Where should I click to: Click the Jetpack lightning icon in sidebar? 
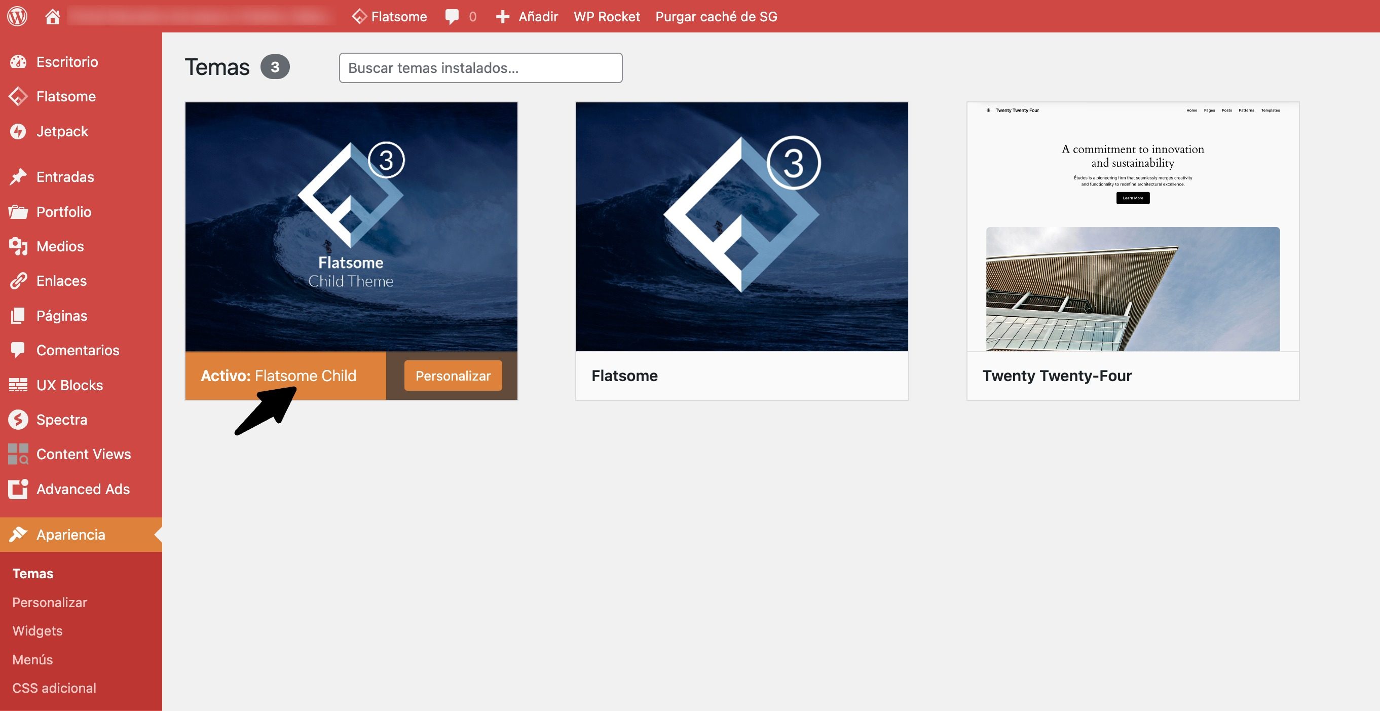(18, 131)
